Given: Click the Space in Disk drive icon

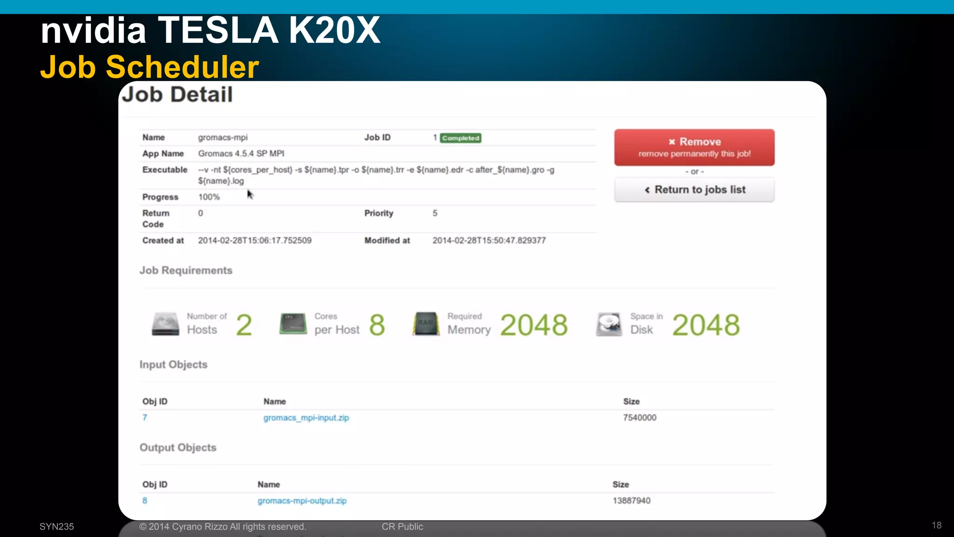Looking at the screenshot, I should click(609, 324).
